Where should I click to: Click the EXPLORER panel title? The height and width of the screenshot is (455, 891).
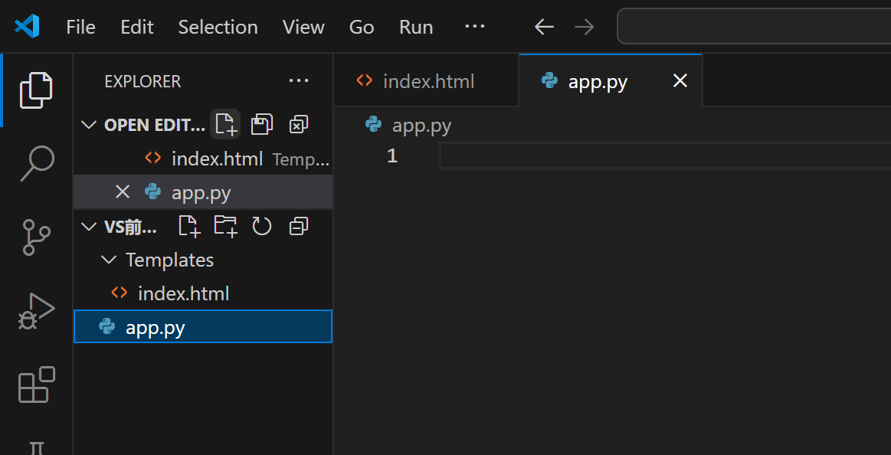(142, 81)
